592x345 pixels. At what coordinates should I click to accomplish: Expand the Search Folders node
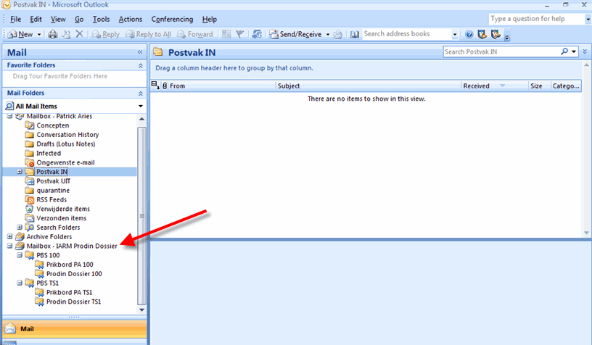[x=20, y=228]
